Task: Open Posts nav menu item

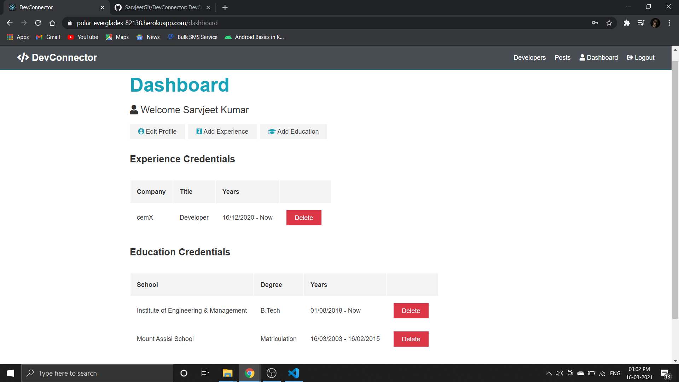Action: pos(562,58)
